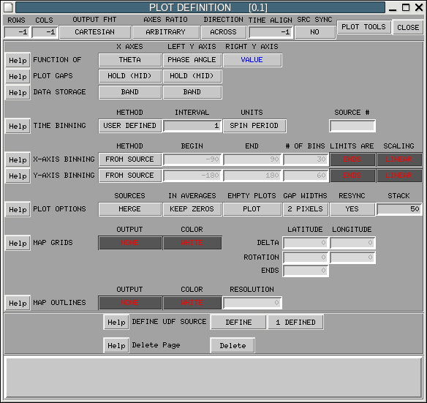
Task: Open Help for PLOT OPTIONS
Action: tap(18, 209)
